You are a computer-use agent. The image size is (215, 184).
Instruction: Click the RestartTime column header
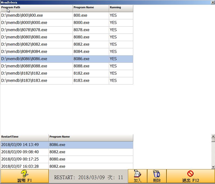click(24, 138)
